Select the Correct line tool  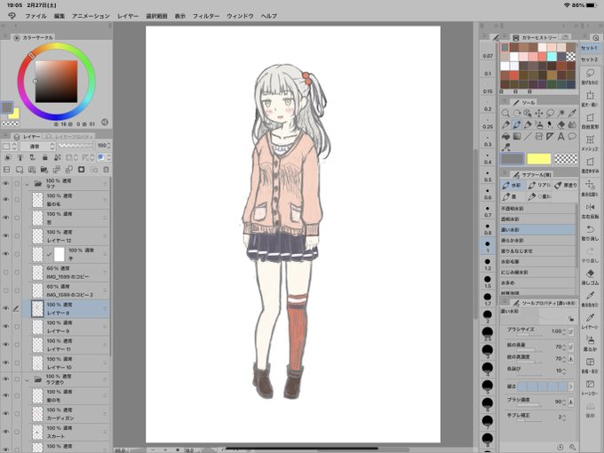point(505,147)
